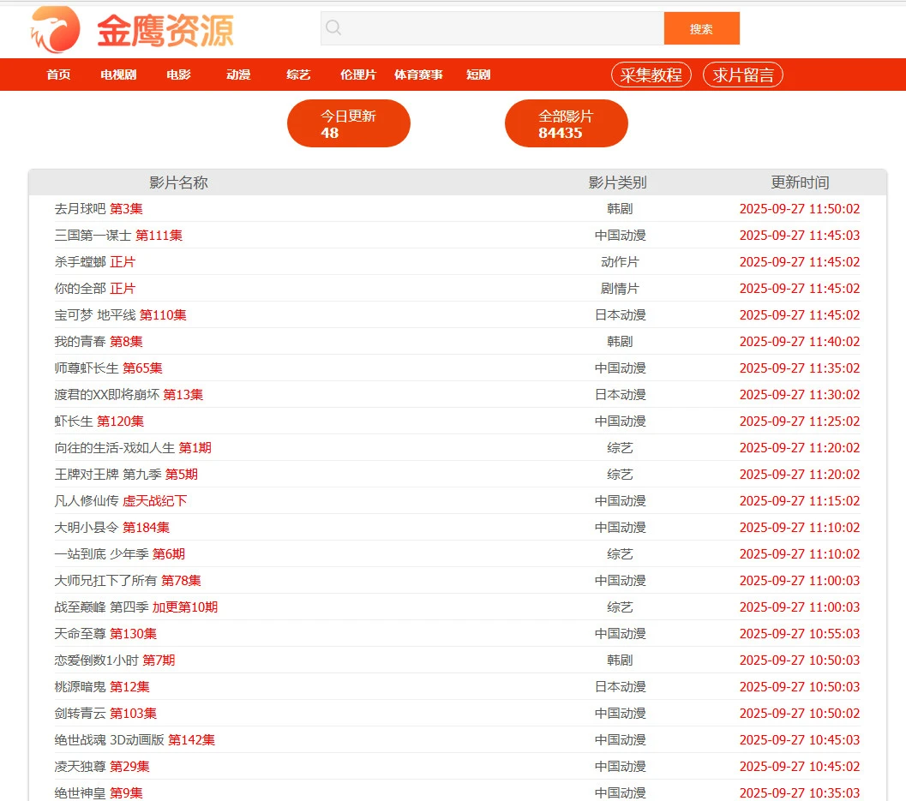Open 去月球吧 第3集 entry
Image resolution: width=906 pixels, height=801 pixels.
[x=99, y=209]
